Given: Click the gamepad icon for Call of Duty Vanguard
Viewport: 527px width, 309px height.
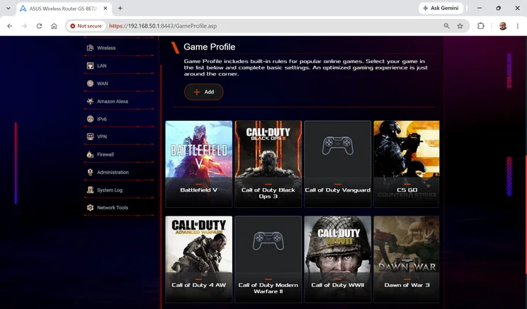Looking at the screenshot, I should (337, 146).
